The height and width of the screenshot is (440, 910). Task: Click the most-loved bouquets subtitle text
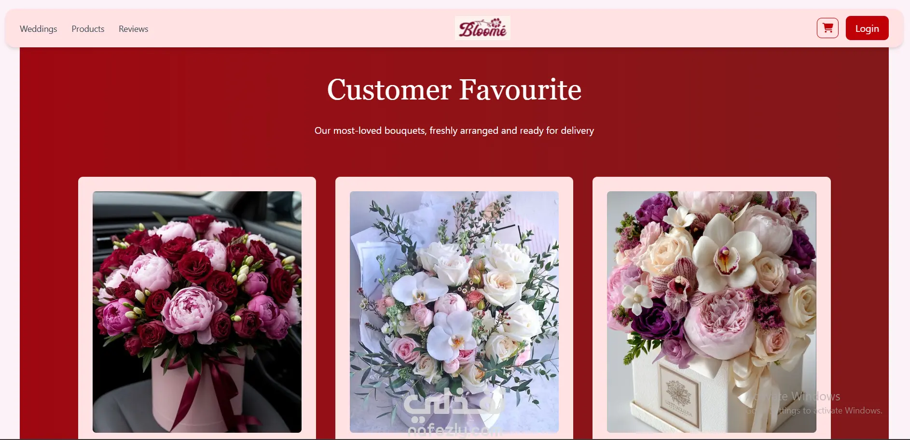click(x=454, y=130)
